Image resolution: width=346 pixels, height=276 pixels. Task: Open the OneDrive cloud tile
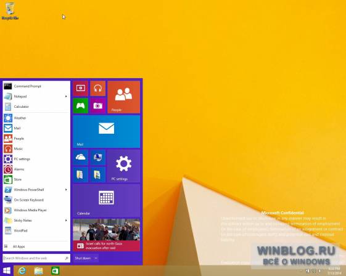point(81,157)
